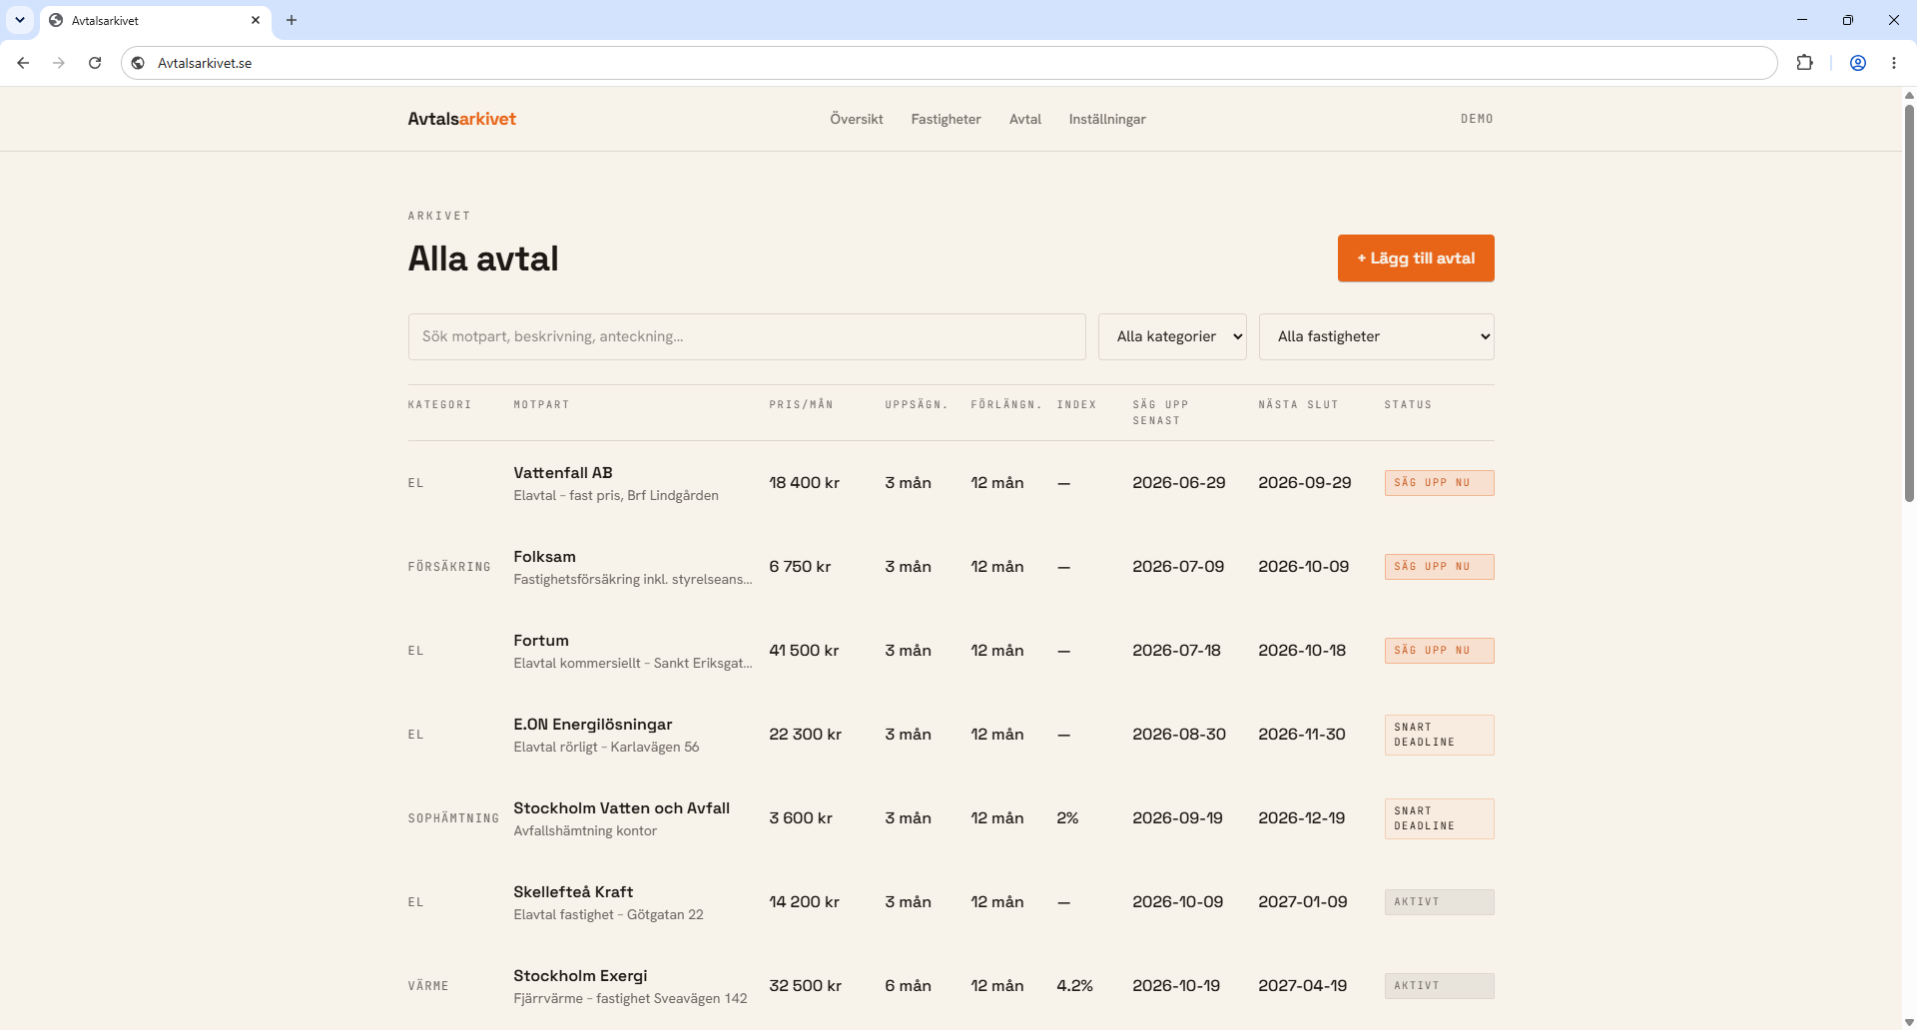
Task: Click the page vertical scrollbar
Action: pyautogui.click(x=1909, y=299)
